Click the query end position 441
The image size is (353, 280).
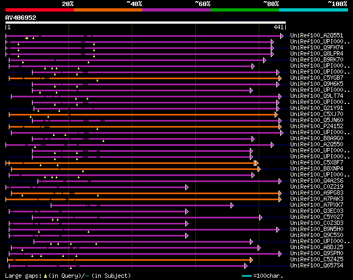[279, 27]
